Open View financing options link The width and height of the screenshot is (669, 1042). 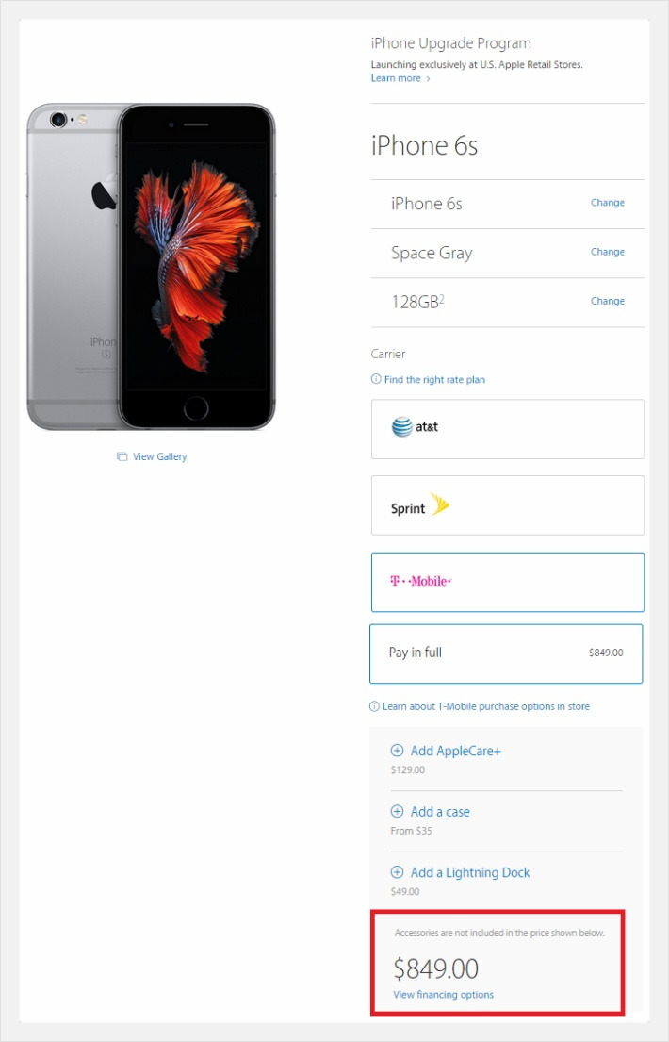point(443,995)
